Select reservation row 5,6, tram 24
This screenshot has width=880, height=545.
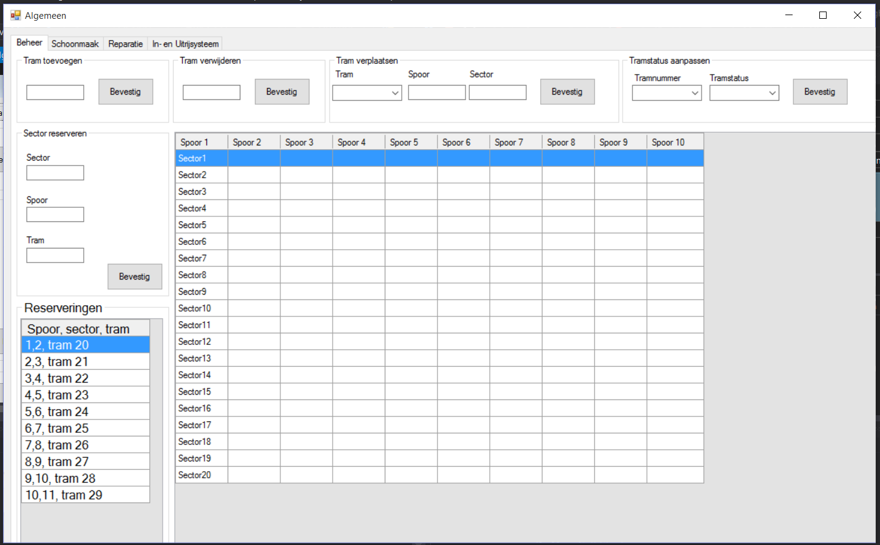pos(85,412)
